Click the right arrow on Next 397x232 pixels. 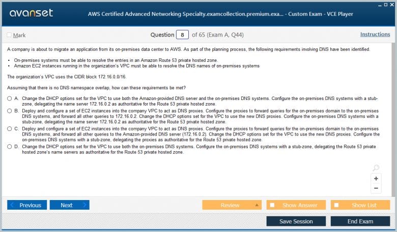pyautogui.click(x=84, y=205)
